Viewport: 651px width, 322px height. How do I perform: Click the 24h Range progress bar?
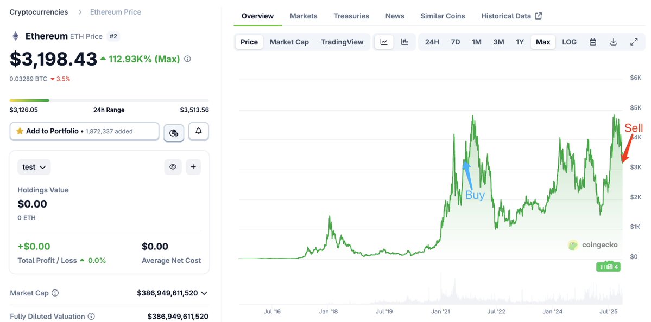[109, 100]
